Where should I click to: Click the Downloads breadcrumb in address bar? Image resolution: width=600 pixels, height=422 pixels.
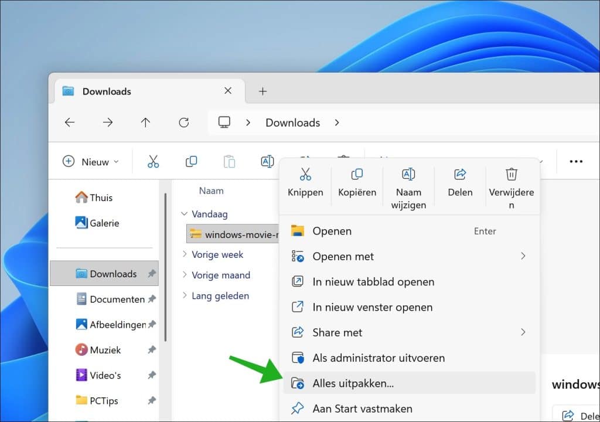pos(292,122)
